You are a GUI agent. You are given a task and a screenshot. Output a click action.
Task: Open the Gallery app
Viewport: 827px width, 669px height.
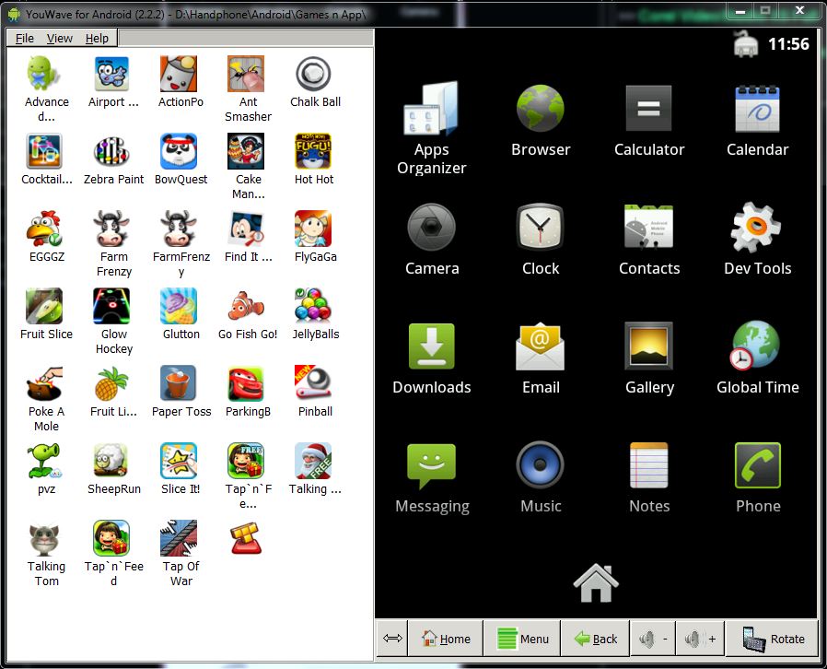(648, 345)
